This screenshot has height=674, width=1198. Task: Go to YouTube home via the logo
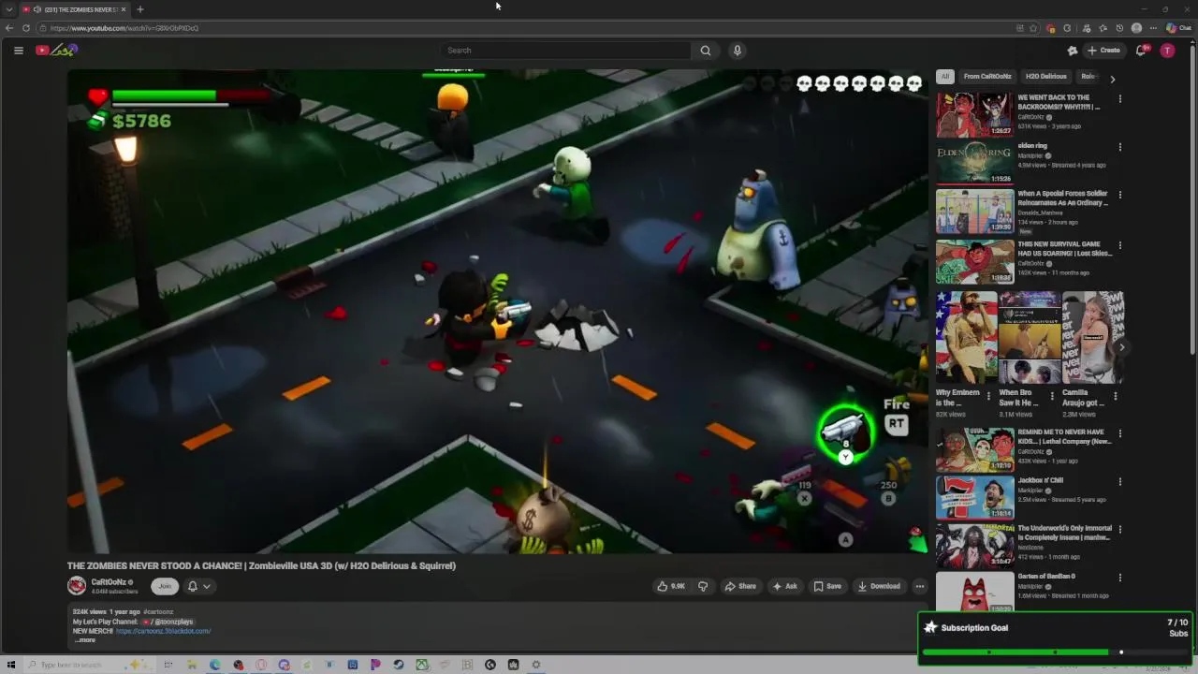point(56,51)
